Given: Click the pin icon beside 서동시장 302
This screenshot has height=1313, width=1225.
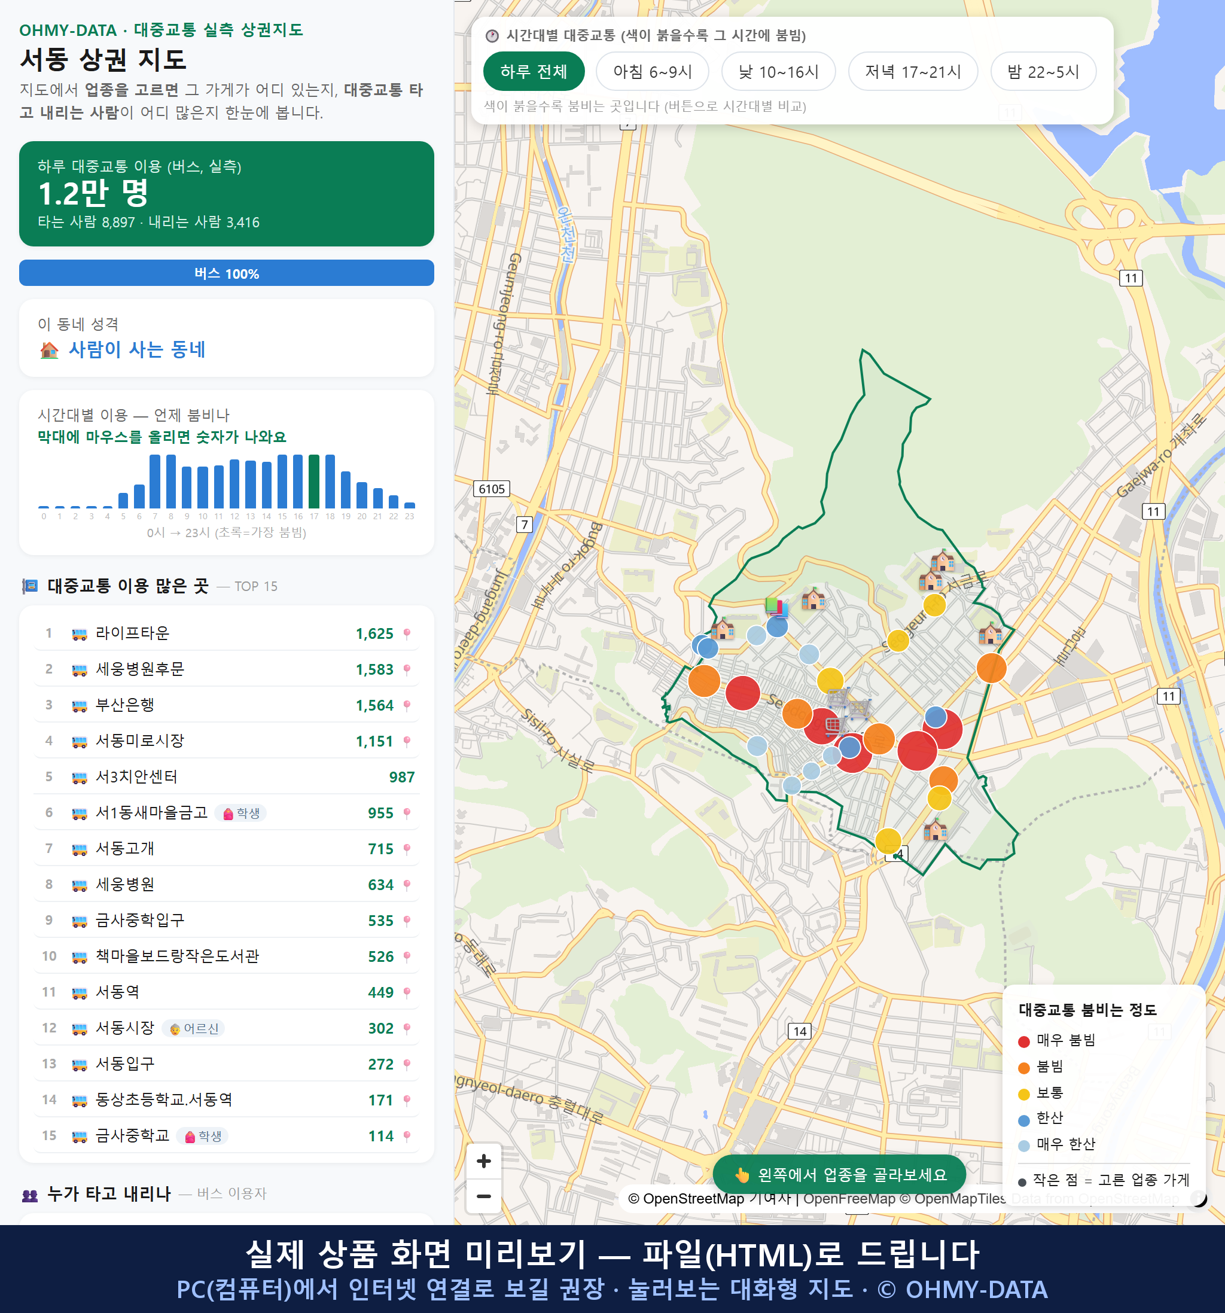Looking at the screenshot, I should point(407,1028).
